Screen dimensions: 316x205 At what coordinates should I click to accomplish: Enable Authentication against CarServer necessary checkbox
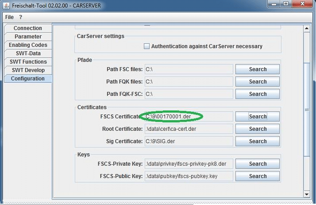(x=147, y=46)
